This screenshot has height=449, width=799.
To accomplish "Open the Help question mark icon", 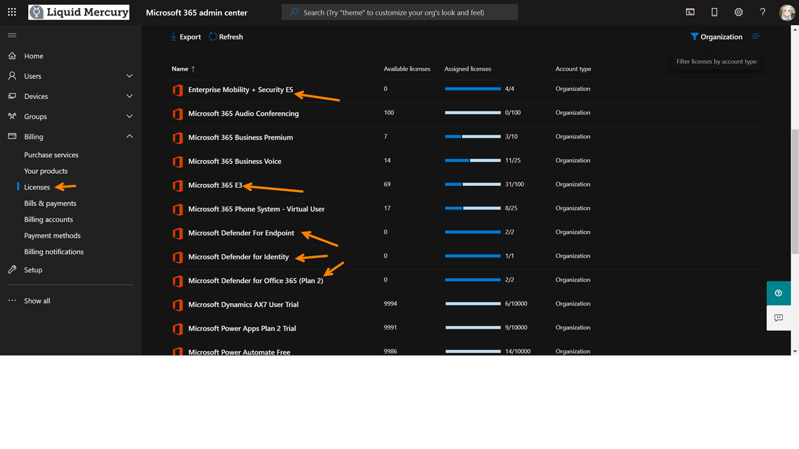I will (762, 12).
